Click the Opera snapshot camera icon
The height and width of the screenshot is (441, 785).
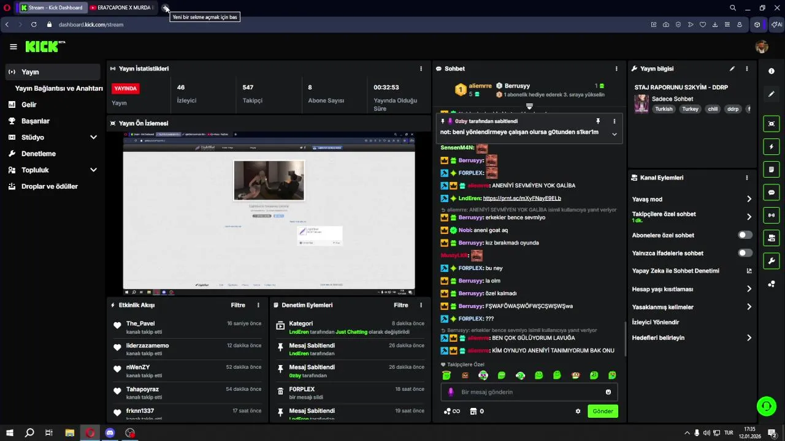[665, 24]
